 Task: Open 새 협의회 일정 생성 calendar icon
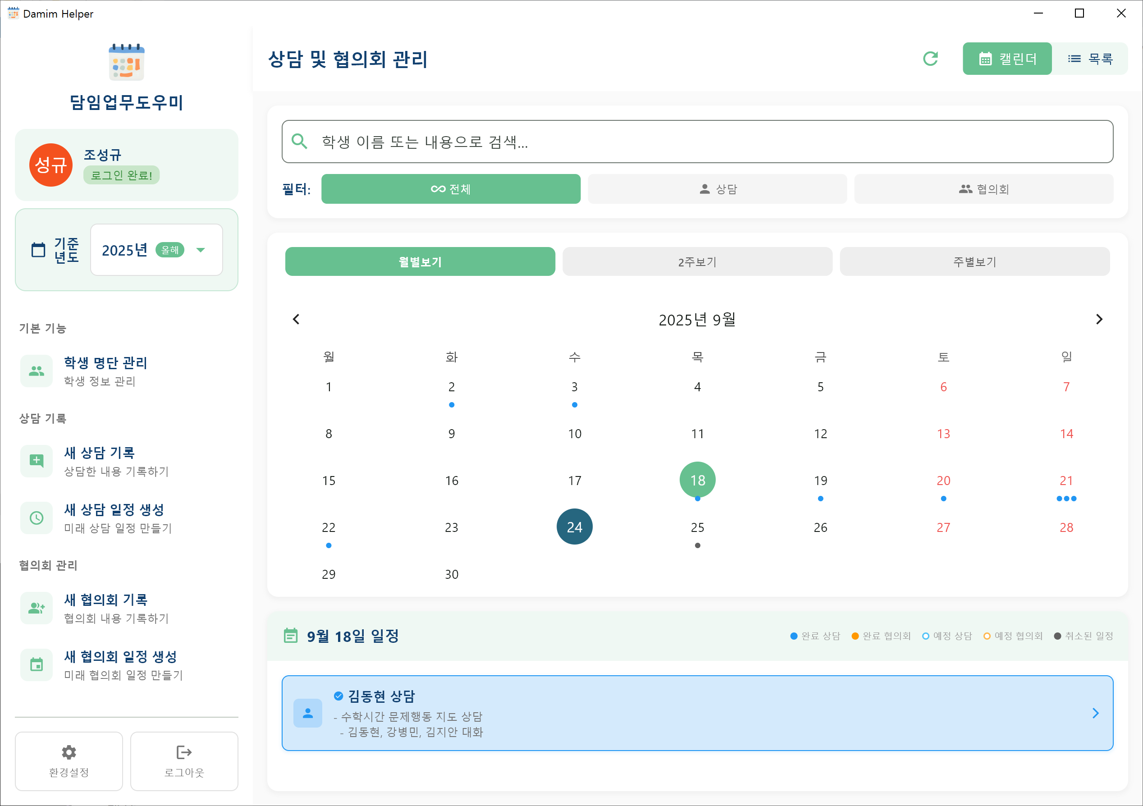[x=37, y=664]
